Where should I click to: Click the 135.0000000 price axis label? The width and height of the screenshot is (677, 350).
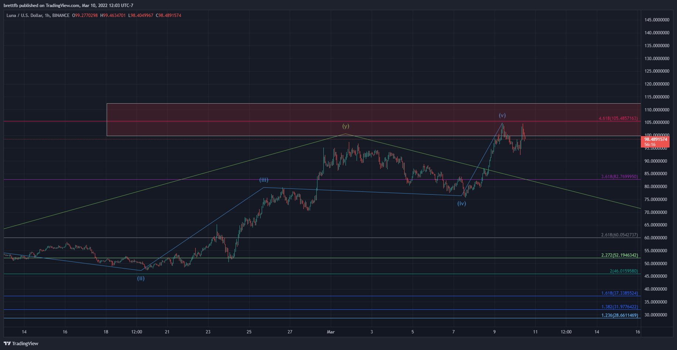(x=657, y=46)
